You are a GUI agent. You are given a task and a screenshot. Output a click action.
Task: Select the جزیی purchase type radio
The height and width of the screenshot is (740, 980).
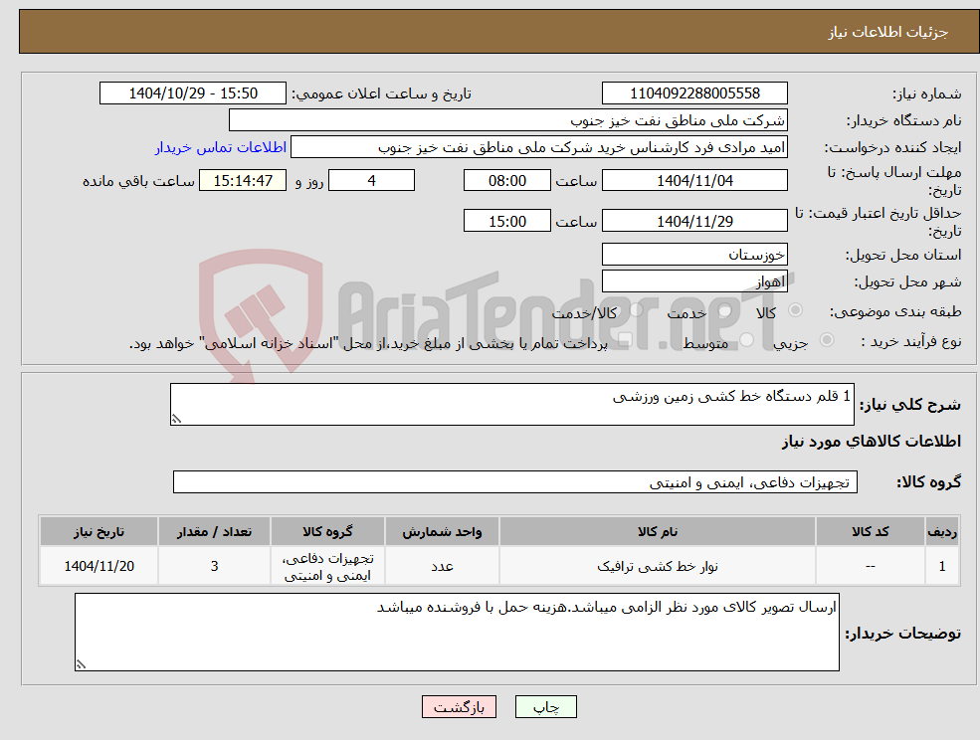(x=827, y=340)
